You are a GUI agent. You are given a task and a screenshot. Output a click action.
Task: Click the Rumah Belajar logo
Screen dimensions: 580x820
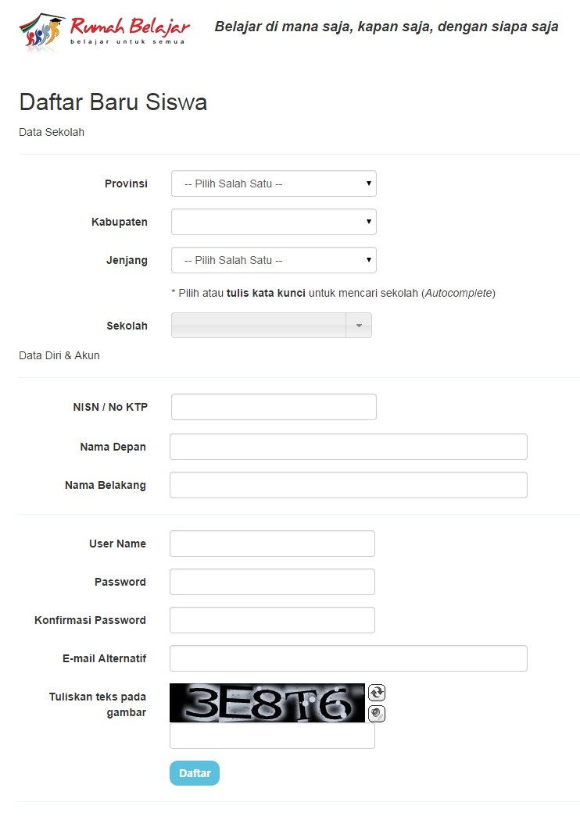point(105,32)
